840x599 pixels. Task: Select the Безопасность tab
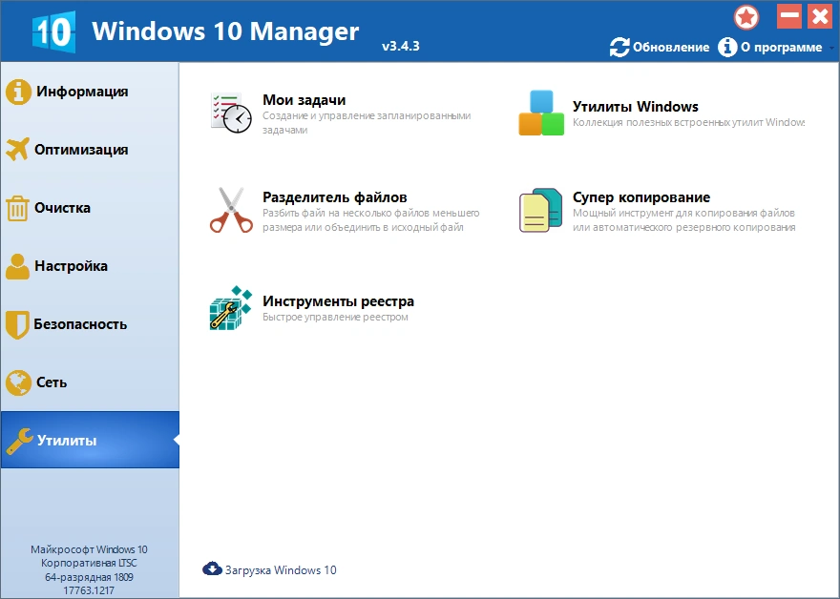[90, 324]
